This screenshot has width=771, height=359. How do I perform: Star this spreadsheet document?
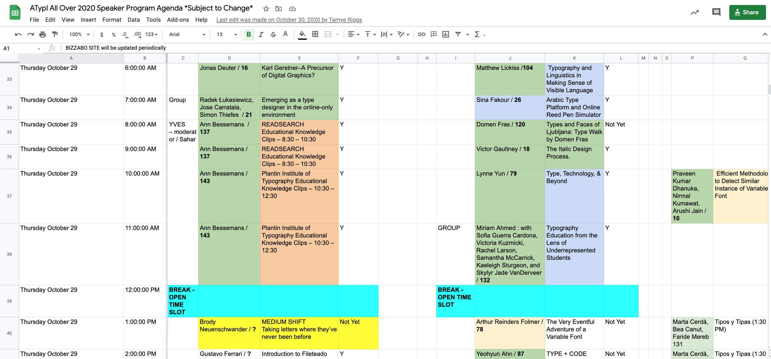point(266,9)
